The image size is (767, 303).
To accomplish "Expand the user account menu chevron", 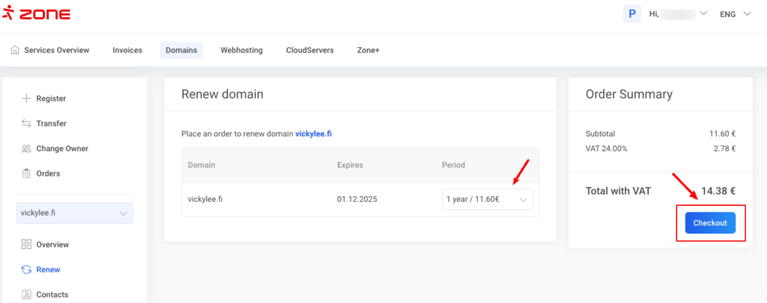I will click(x=703, y=13).
